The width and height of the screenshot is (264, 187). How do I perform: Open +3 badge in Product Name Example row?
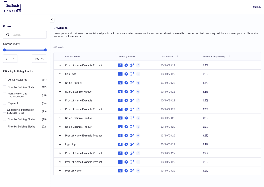click(138, 100)
